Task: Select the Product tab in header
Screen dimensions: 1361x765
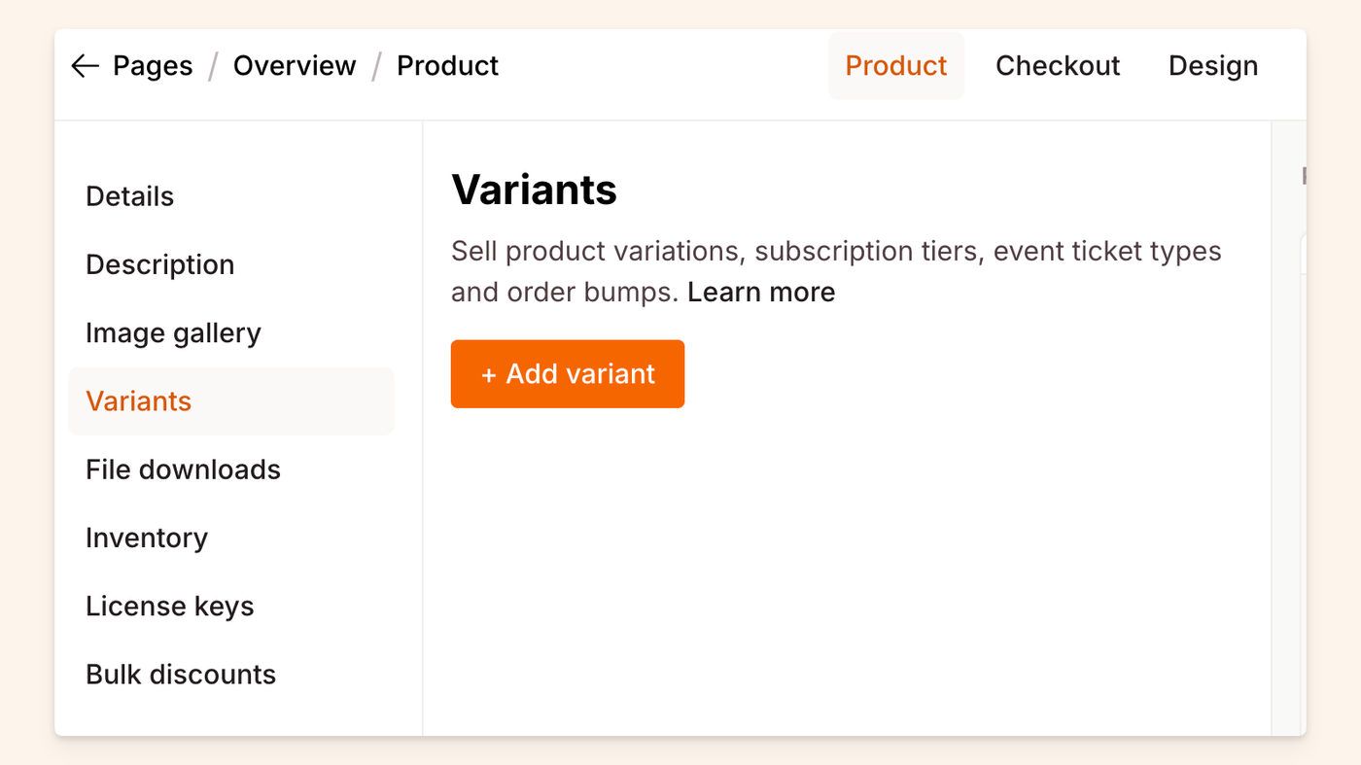Action: (x=895, y=66)
